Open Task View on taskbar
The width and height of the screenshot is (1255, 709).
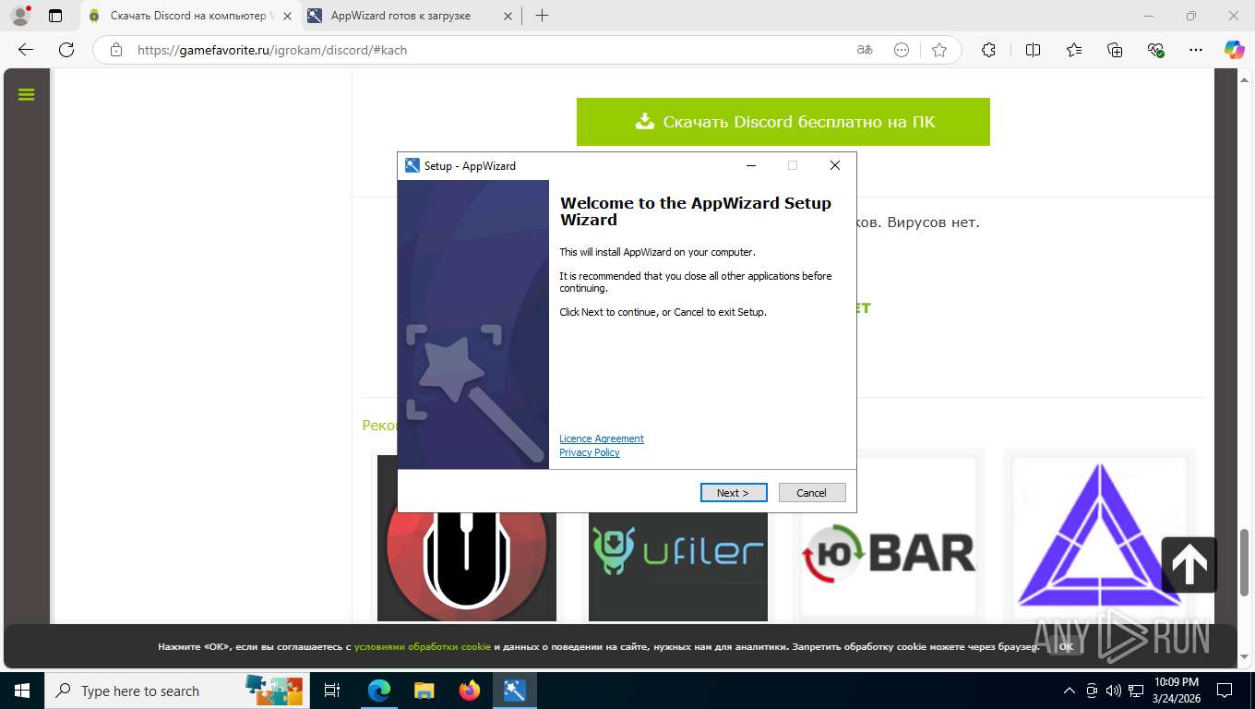point(332,691)
